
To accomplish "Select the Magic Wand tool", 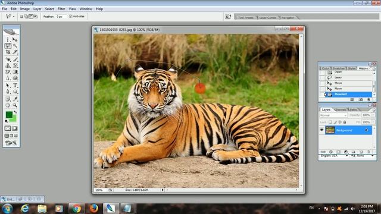I will (15, 46).
